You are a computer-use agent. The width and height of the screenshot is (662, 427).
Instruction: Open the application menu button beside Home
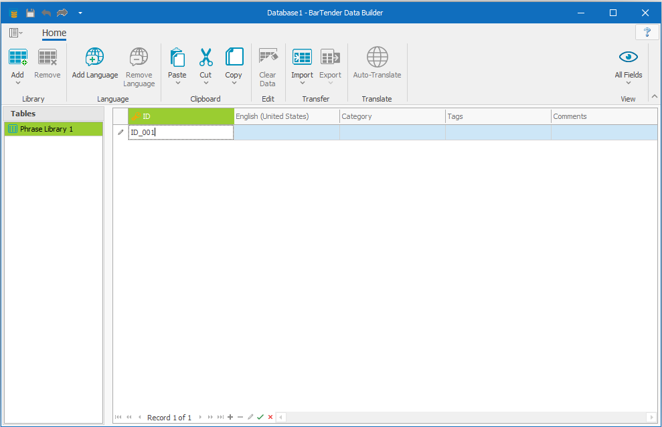click(15, 33)
